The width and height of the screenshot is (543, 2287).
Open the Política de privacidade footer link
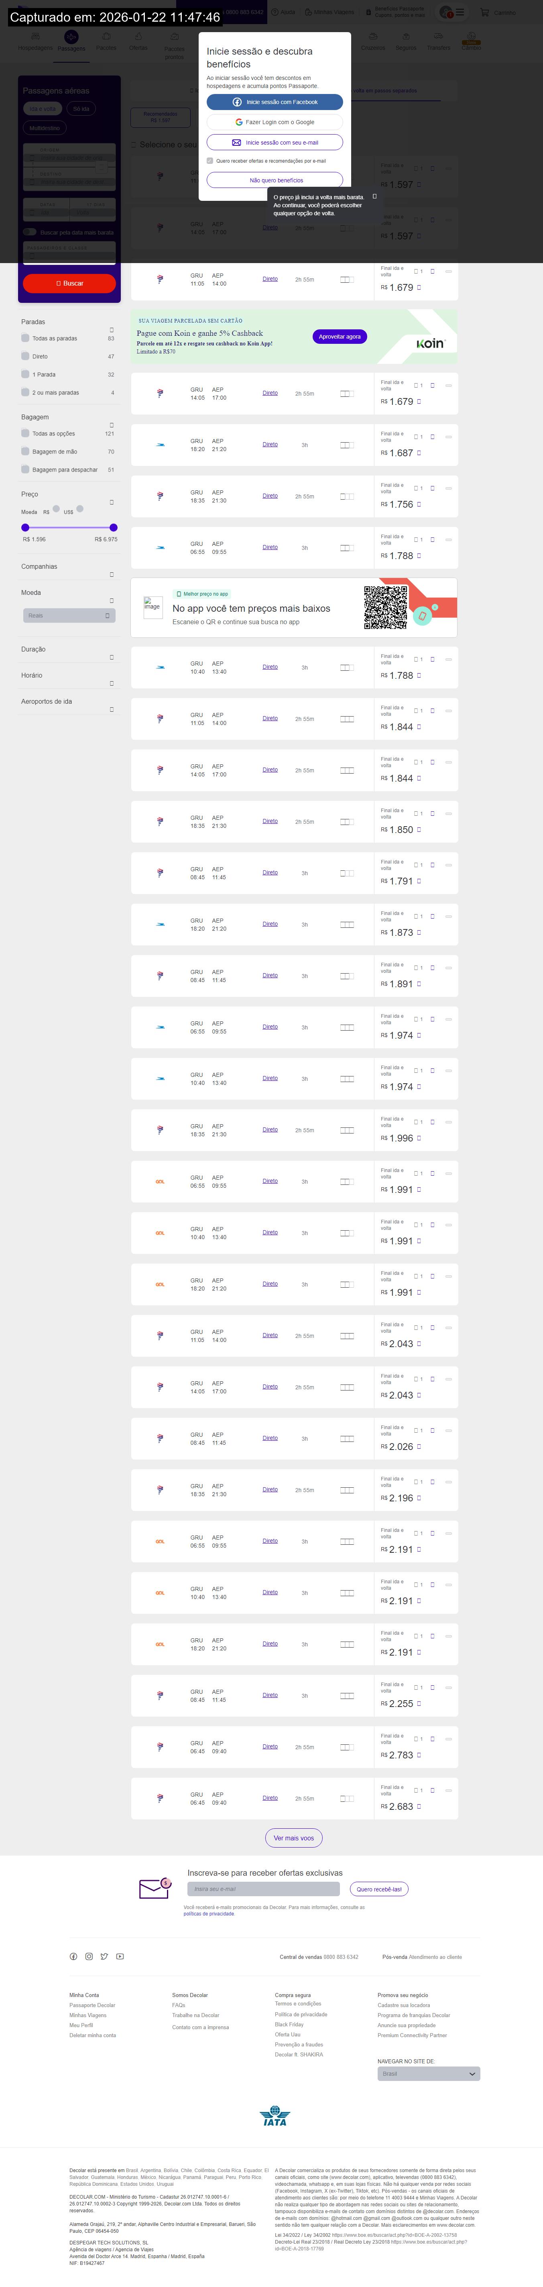(301, 2014)
